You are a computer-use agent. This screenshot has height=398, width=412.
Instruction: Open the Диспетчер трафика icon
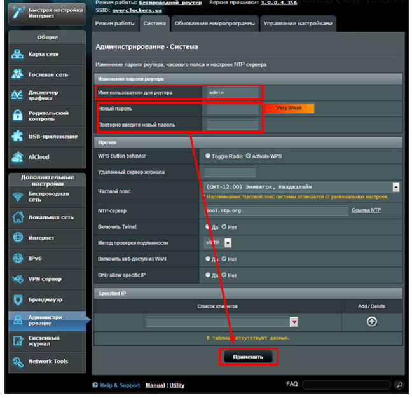click(17, 95)
